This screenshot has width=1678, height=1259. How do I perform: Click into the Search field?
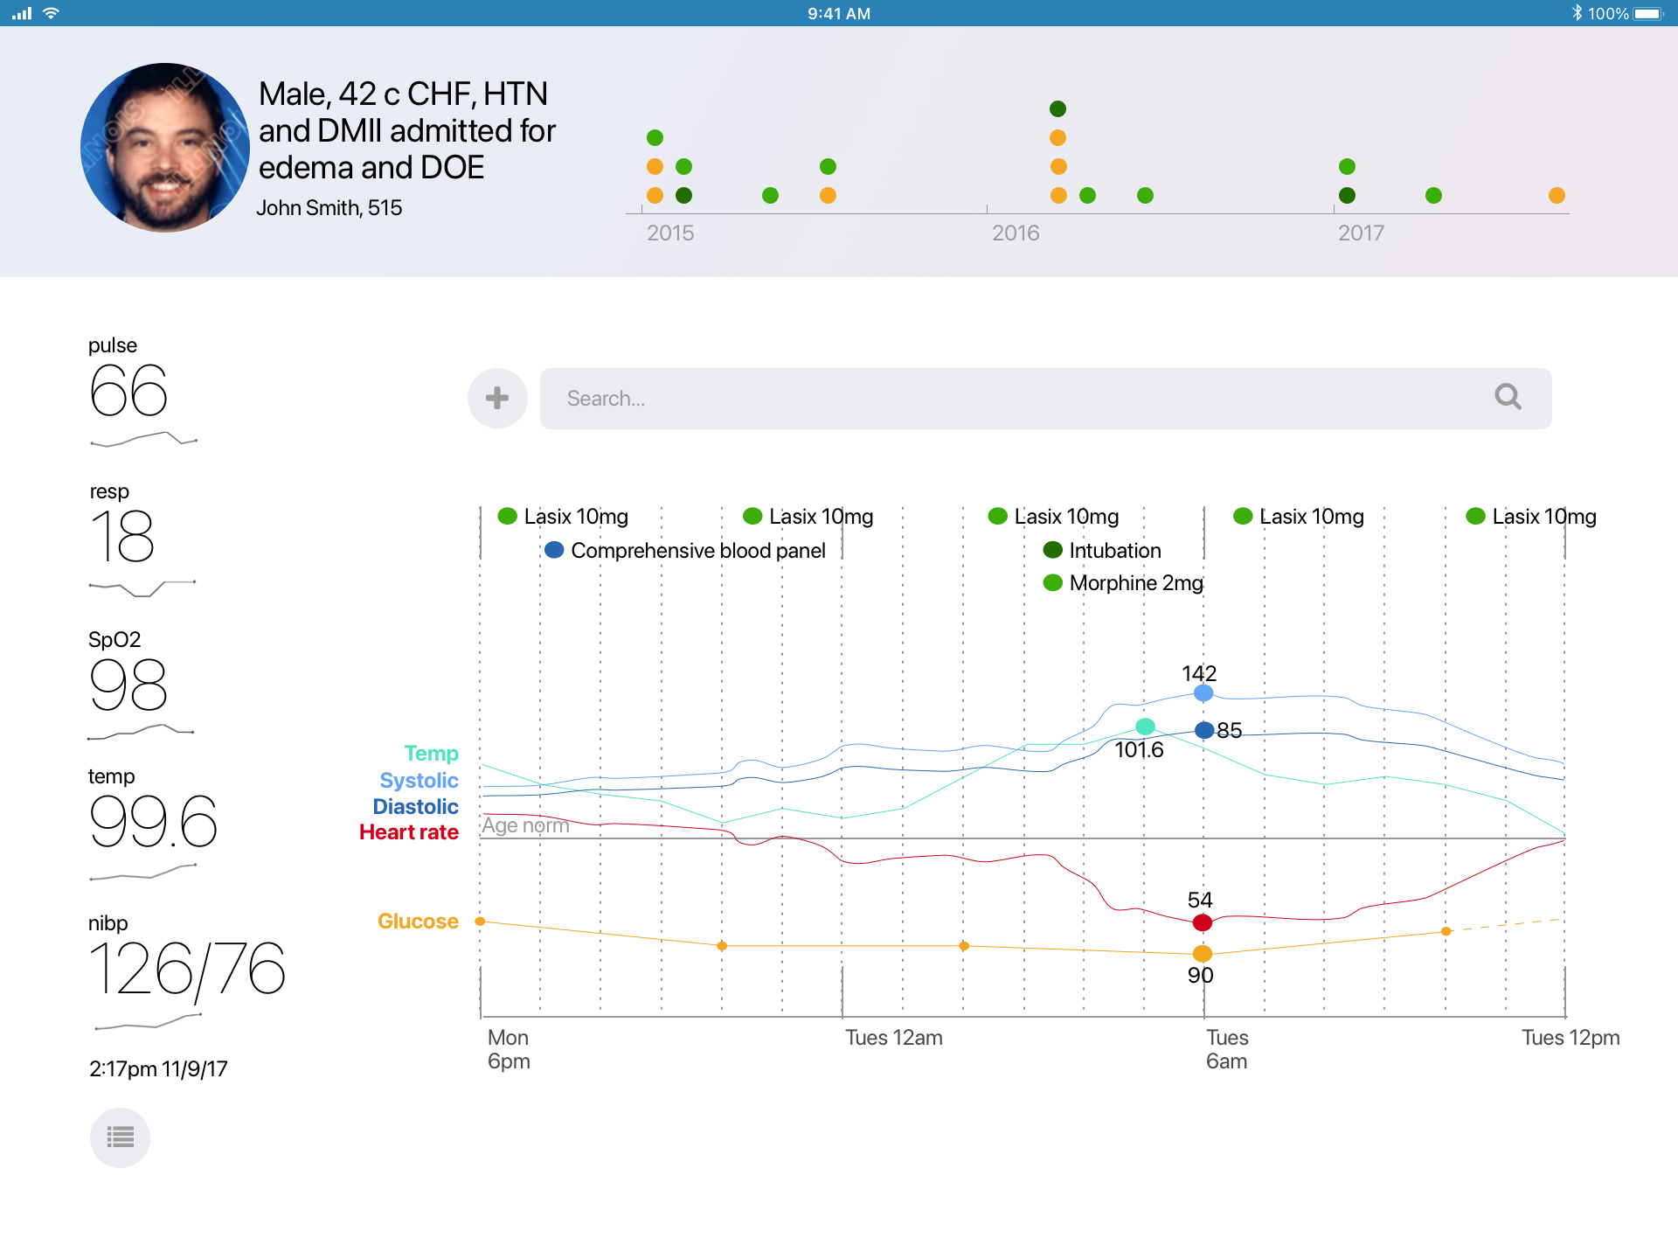tap(1005, 399)
